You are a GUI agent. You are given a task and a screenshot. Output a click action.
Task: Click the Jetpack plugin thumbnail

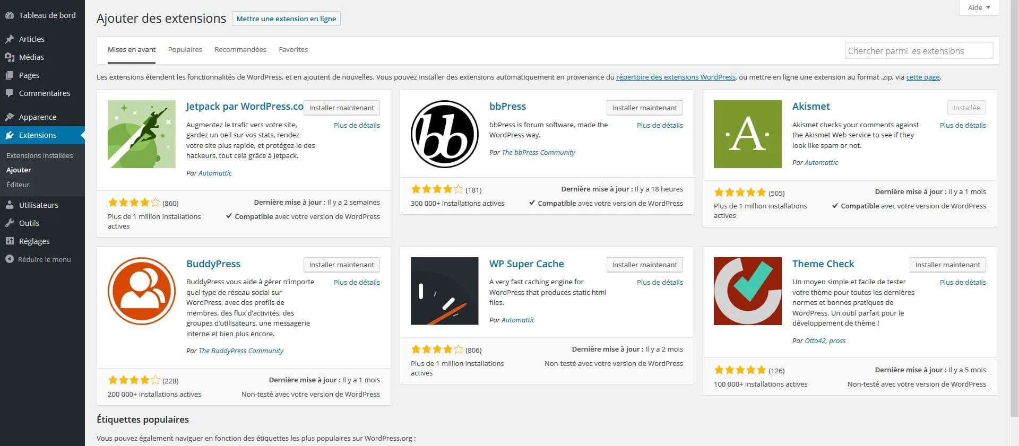[x=142, y=134]
